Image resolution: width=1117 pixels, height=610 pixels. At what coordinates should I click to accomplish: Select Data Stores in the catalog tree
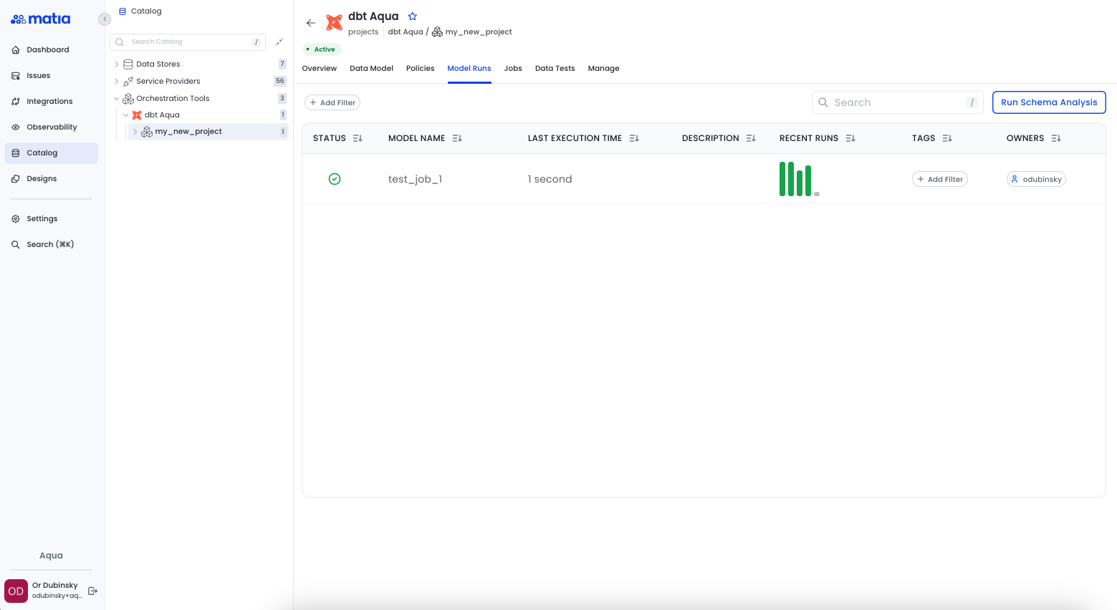tap(158, 64)
